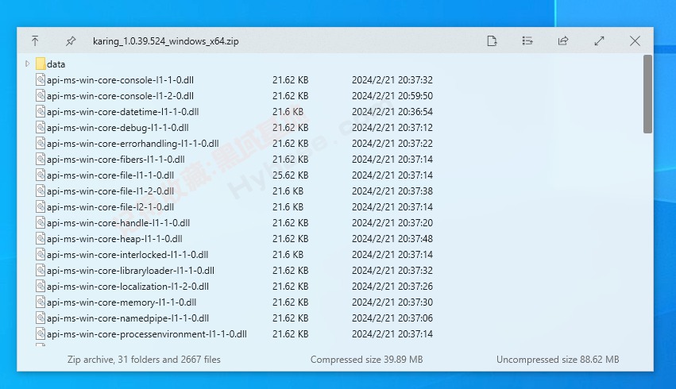Click the date 2024/2/21 20:36:54
The width and height of the screenshot is (676, 389).
coord(392,112)
